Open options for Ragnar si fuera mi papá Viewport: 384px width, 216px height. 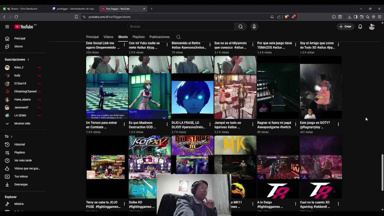pos(295,124)
